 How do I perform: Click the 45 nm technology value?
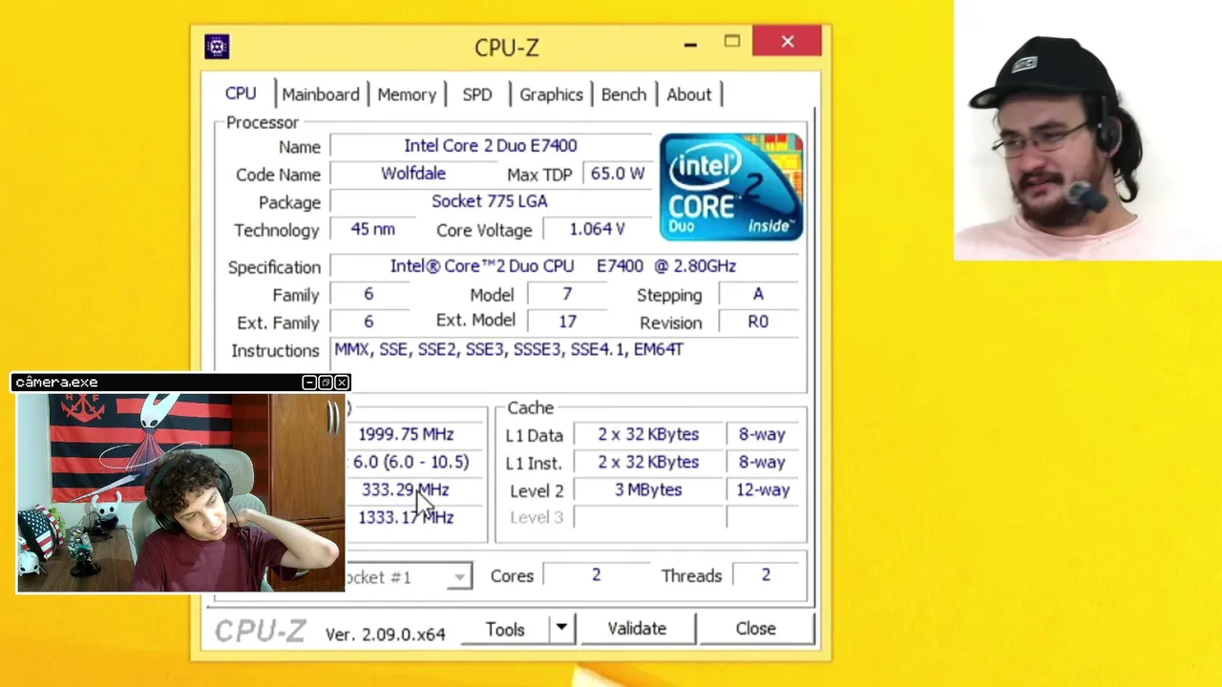[372, 229]
